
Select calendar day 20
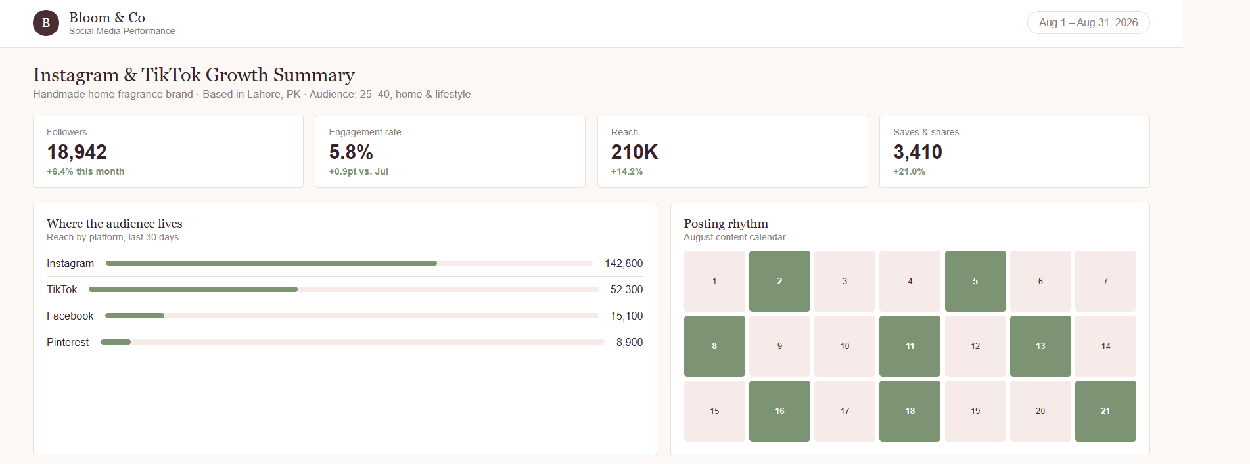tap(1040, 411)
